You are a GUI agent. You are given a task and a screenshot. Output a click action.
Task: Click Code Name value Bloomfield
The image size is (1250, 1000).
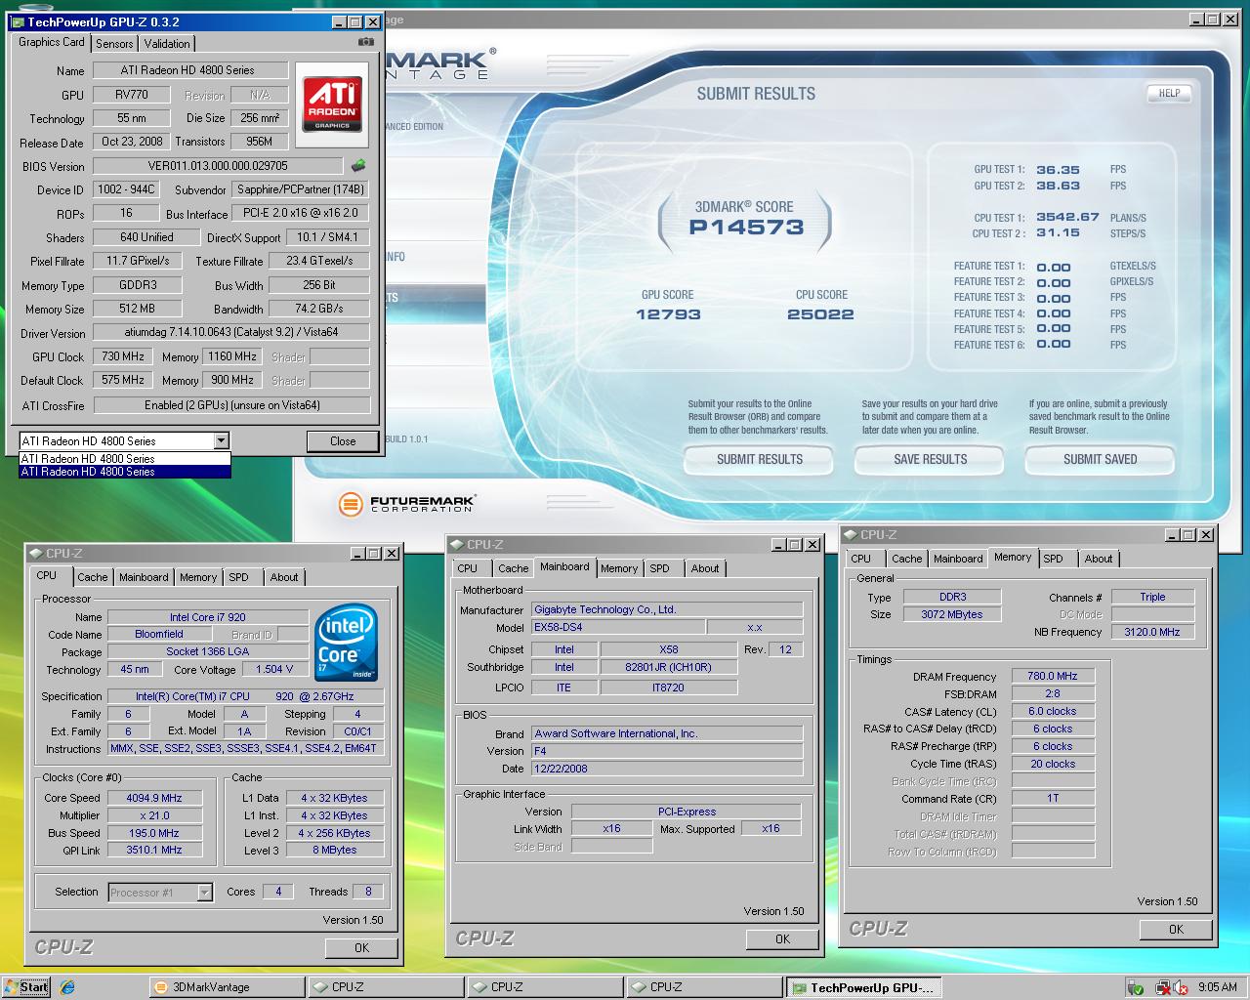pos(159,634)
